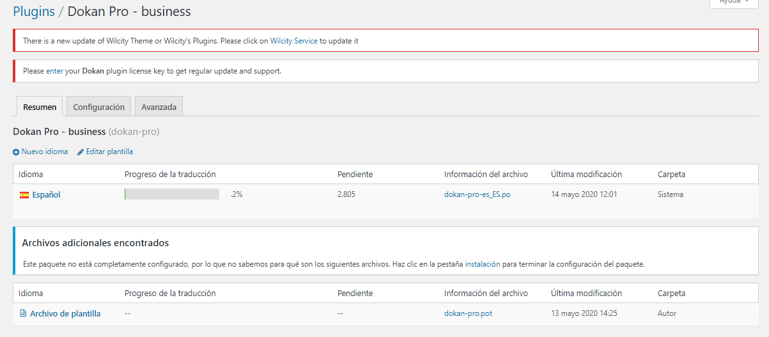
Task: Click the Archivo de plantilla document icon
Action: click(x=24, y=313)
